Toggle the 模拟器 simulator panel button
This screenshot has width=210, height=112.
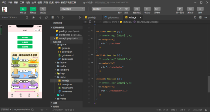[23, 9]
